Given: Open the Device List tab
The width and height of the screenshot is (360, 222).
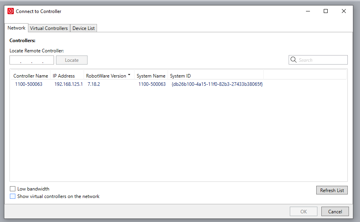Looking at the screenshot, I should pyautogui.click(x=84, y=28).
